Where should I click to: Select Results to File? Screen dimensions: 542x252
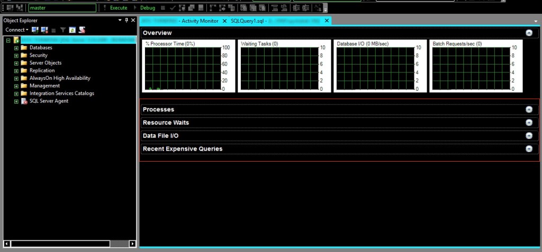click(x=263, y=7)
